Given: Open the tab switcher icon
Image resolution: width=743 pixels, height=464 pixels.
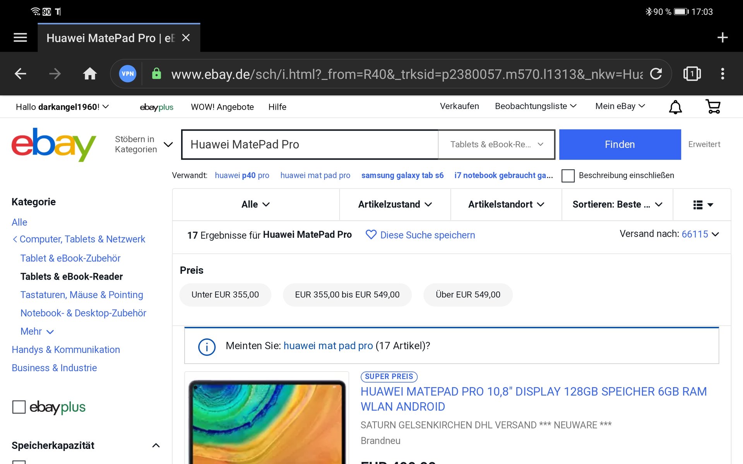Looking at the screenshot, I should point(692,73).
